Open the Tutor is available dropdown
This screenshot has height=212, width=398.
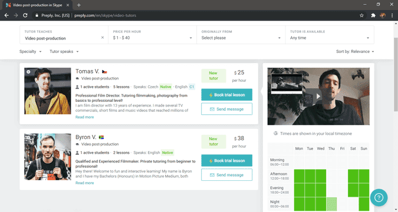330,35
